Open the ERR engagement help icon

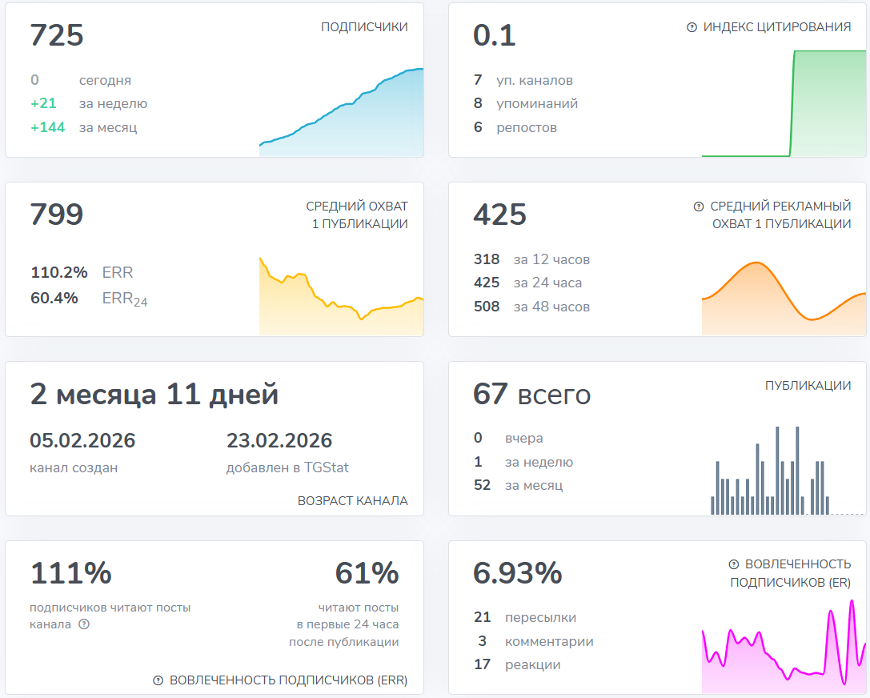(160, 681)
